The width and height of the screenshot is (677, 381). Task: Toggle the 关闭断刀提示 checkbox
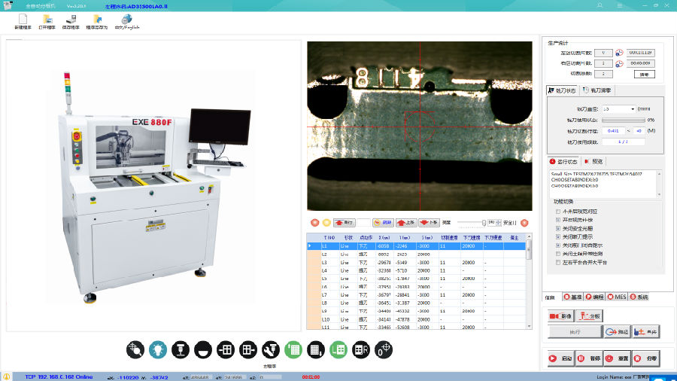pyautogui.click(x=557, y=236)
